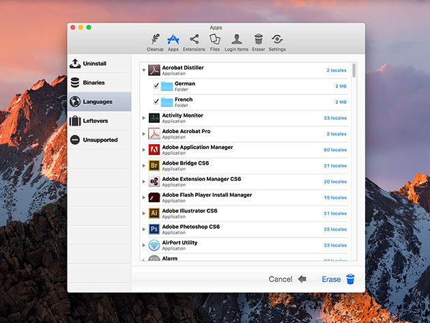
Task: Select Unsupported in the sidebar
Action: tap(99, 140)
